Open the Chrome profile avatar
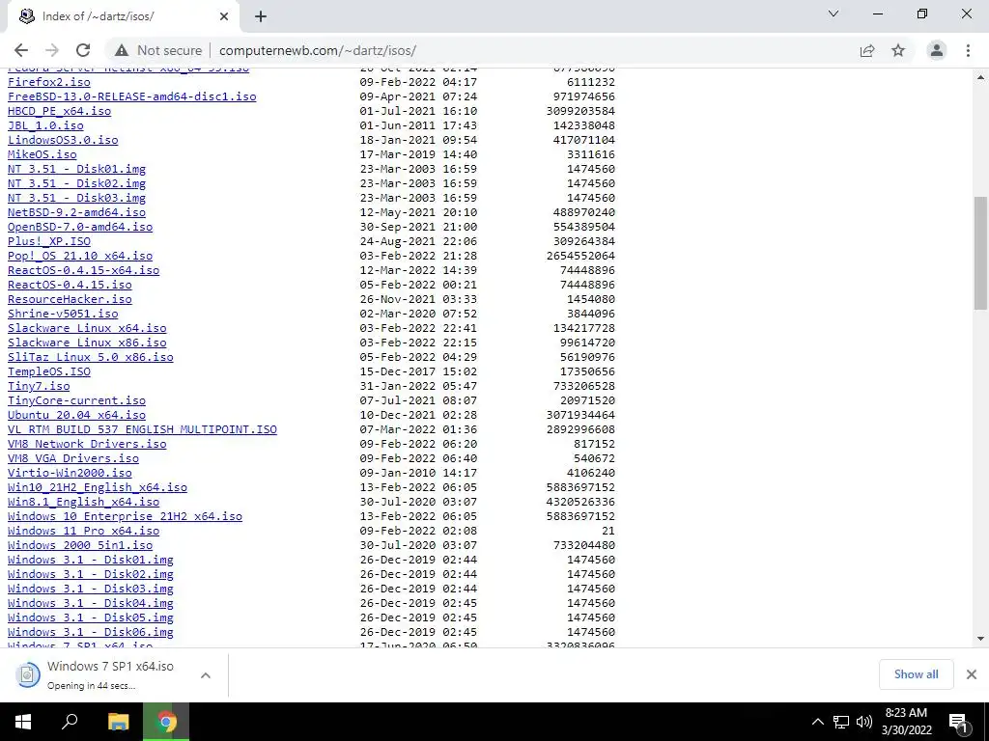The width and height of the screenshot is (989, 741). click(x=937, y=50)
